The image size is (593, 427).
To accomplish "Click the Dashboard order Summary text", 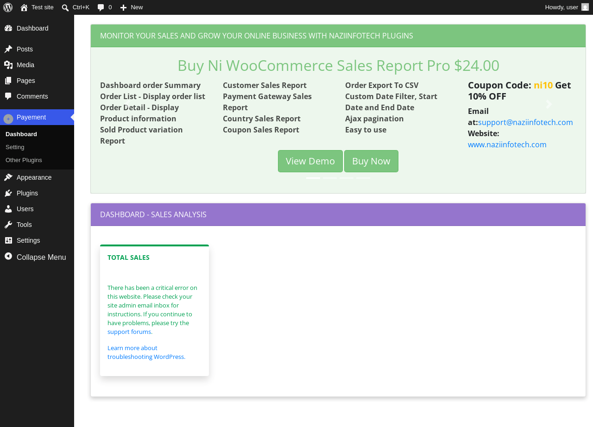I will click(150, 85).
